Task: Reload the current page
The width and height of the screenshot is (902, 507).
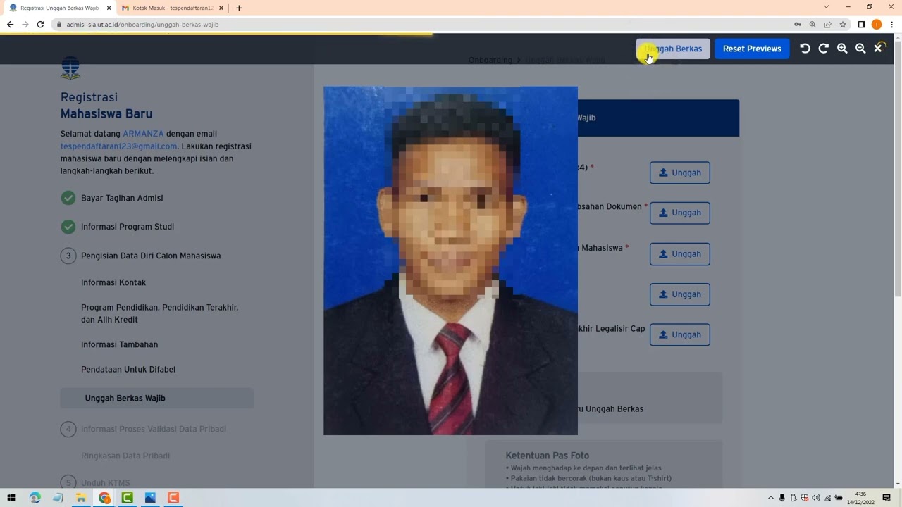Action: click(40, 24)
